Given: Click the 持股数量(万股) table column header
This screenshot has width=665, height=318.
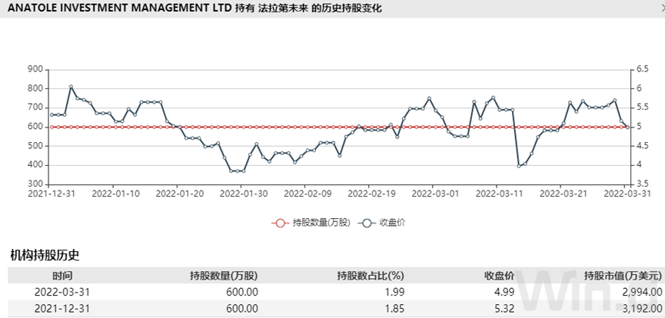Looking at the screenshot, I should (x=224, y=276).
